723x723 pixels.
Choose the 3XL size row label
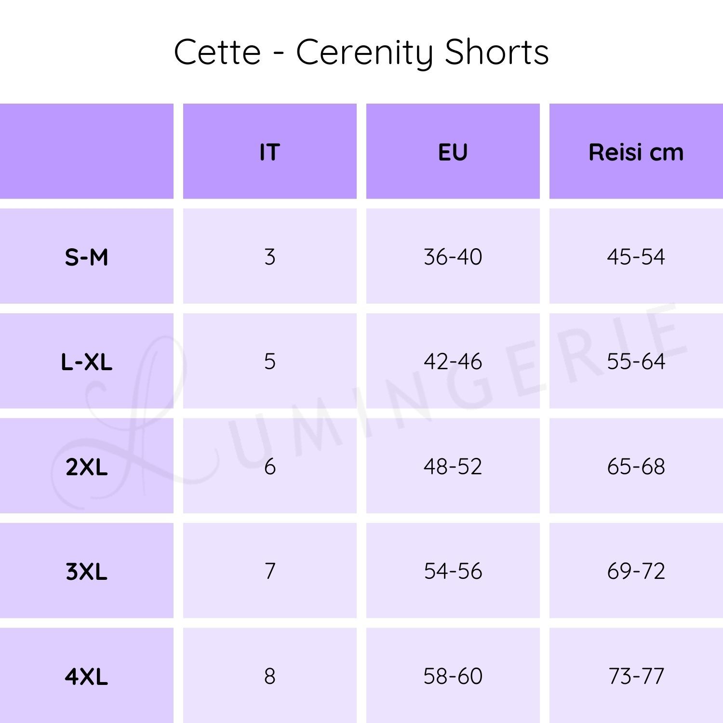pyautogui.click(x=86, y=571)
